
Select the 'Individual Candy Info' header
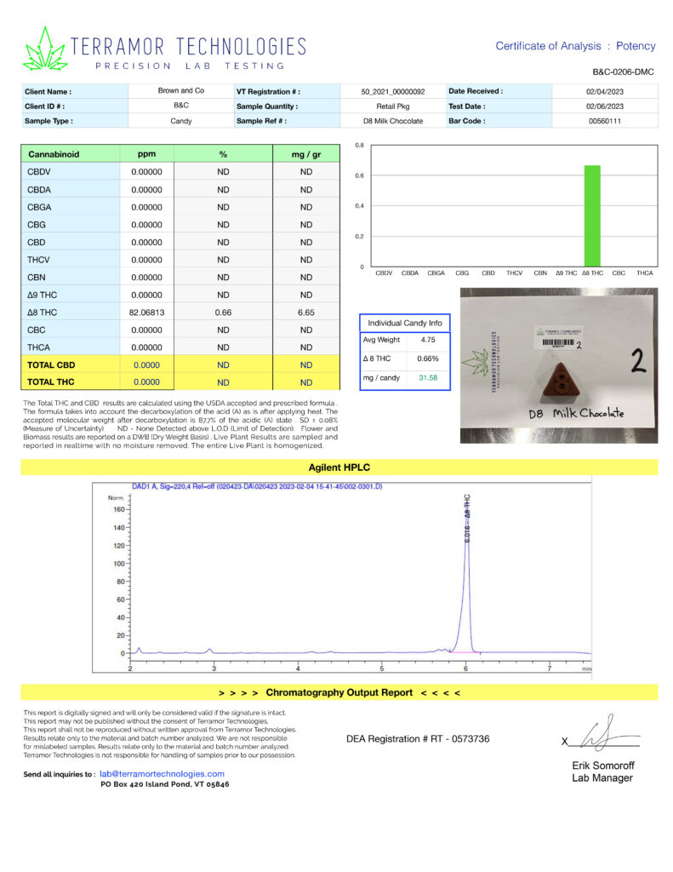click(405, 323)
